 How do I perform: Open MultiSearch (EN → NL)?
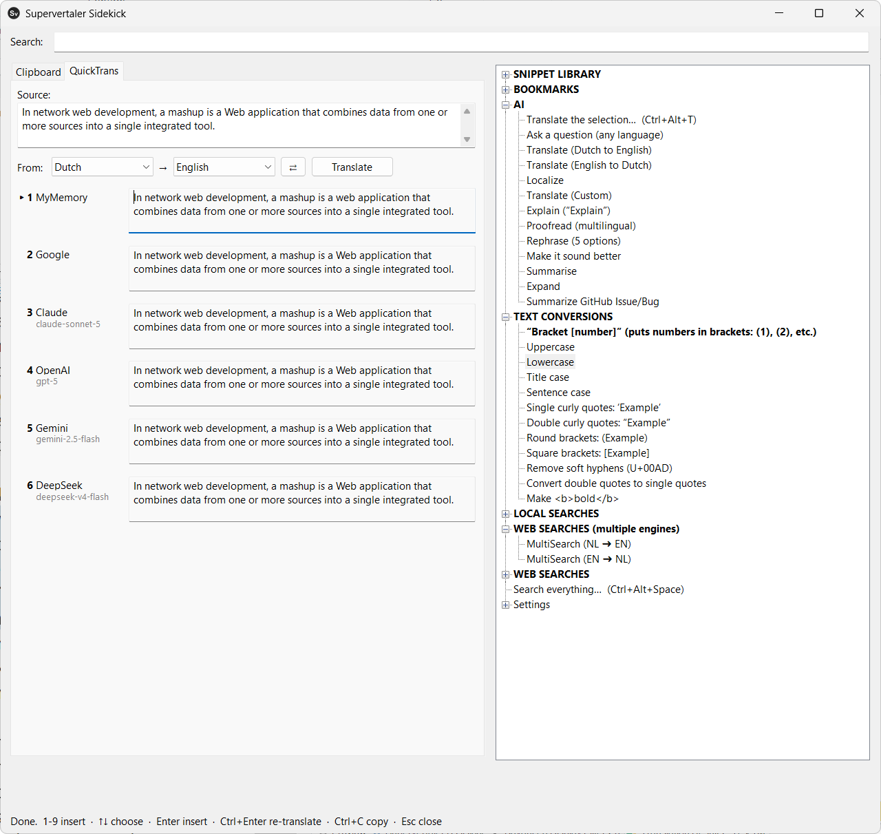579,559
